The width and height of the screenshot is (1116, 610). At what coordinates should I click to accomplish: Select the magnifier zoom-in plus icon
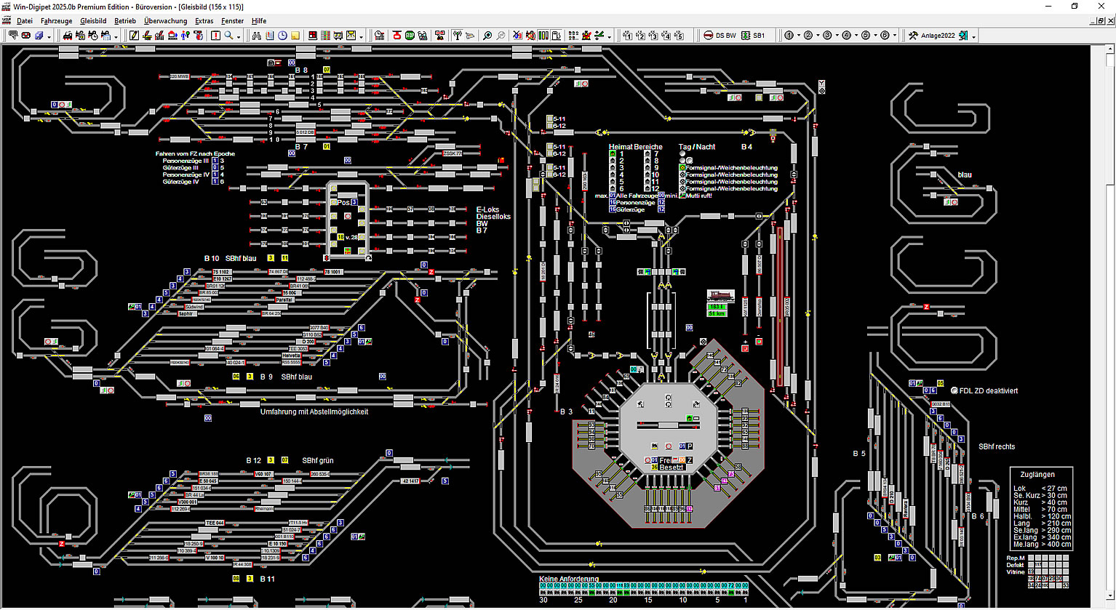pos(487,36)
